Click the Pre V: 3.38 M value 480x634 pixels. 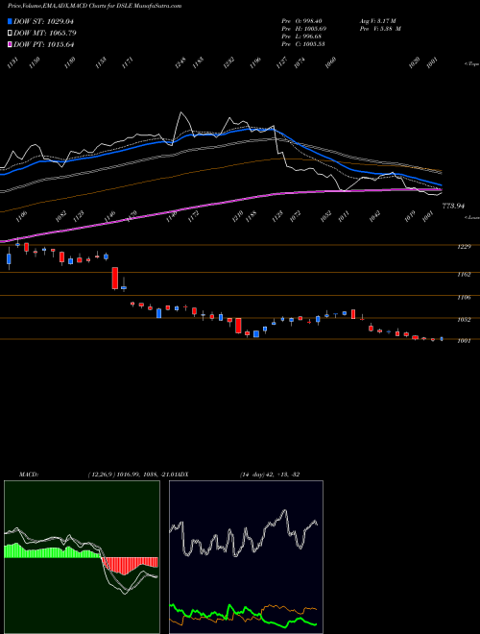380,29
